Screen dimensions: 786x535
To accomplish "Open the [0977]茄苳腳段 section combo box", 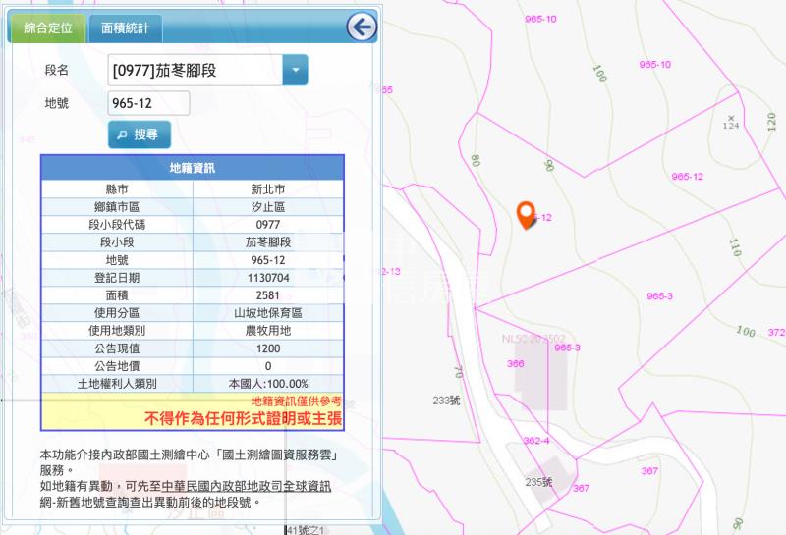I will 196,70.
